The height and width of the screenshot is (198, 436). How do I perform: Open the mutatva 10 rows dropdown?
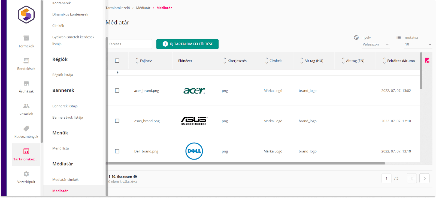[418, 44]
